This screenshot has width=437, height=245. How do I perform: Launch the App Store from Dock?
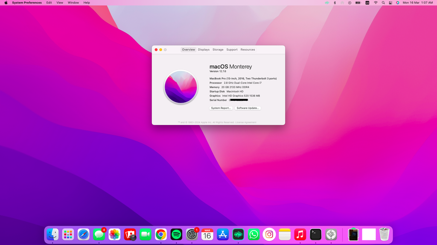[223, 234]
